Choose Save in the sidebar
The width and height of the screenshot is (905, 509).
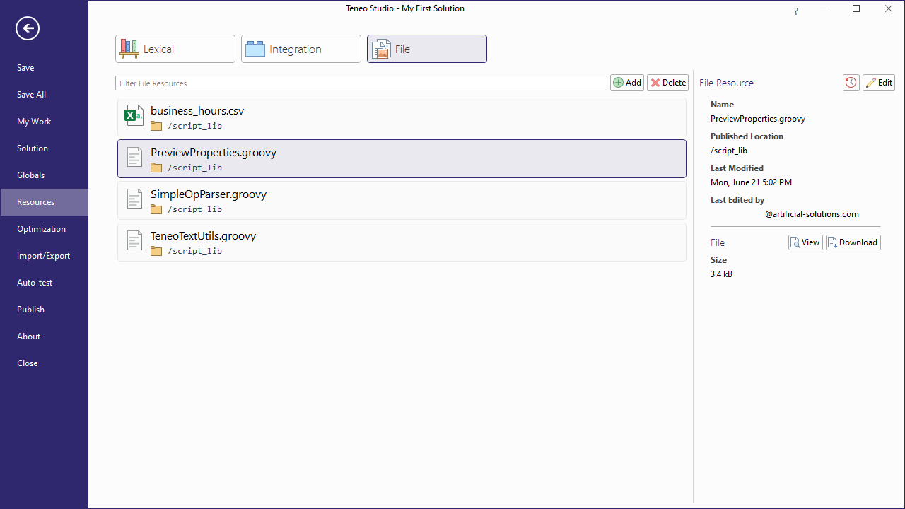[44, 68]
